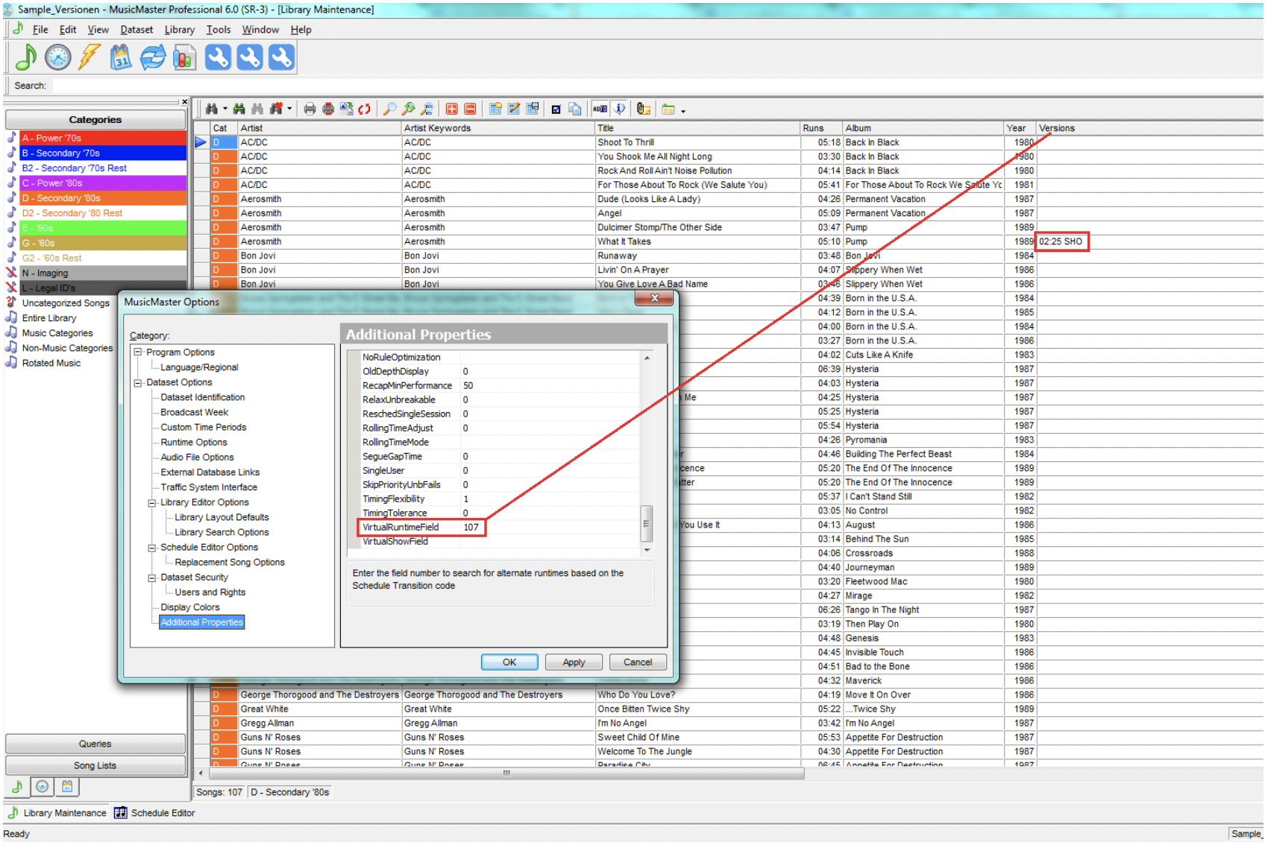The height and width of the screenshot is (845, 1265).
Task: Select Entire Library in category panel
Action: point(49,318)
